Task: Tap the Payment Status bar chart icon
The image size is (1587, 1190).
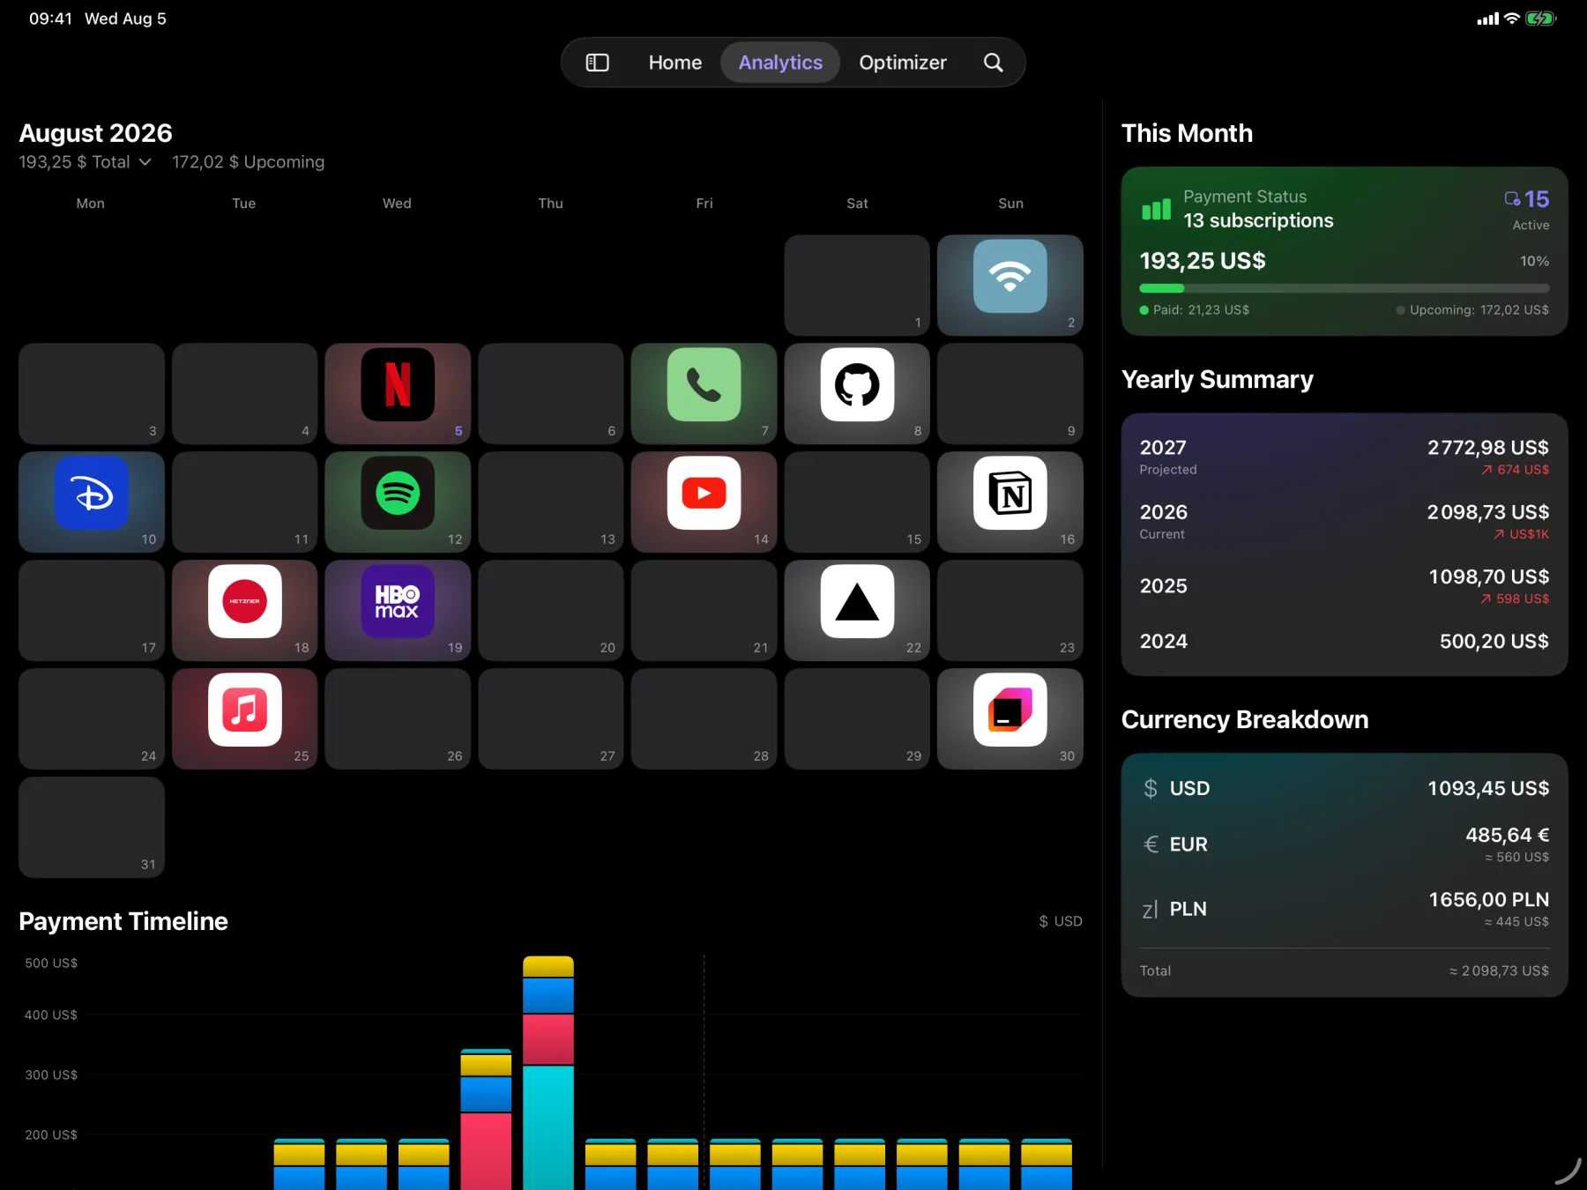Action: tap(1156, 209)
